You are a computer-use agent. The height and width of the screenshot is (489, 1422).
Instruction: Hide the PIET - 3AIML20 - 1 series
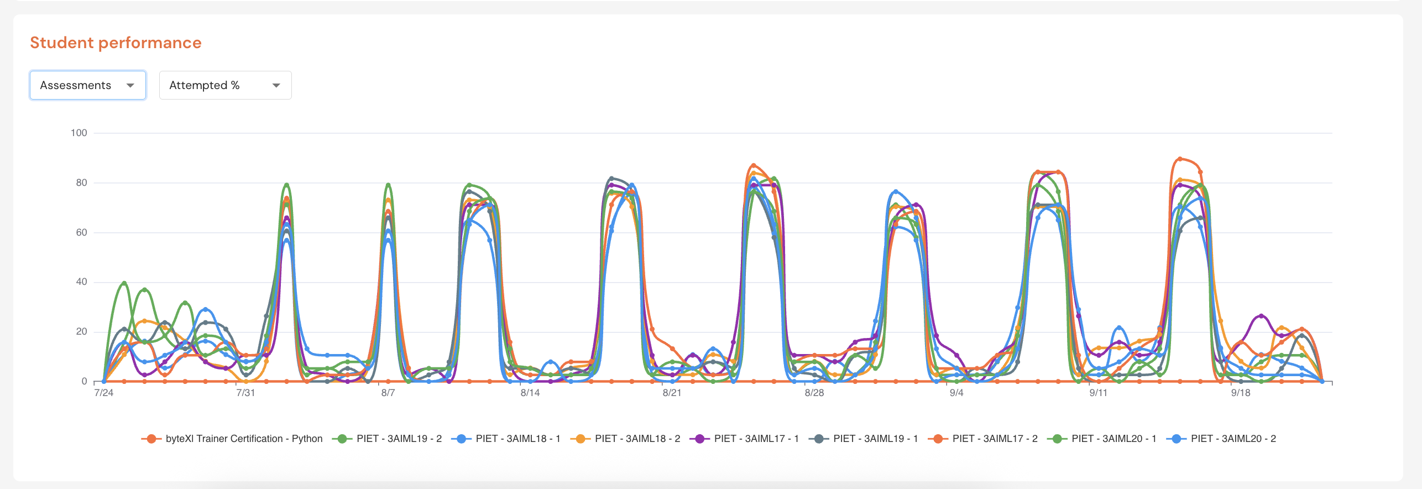pyautogui.click(x=1113, y=439)
